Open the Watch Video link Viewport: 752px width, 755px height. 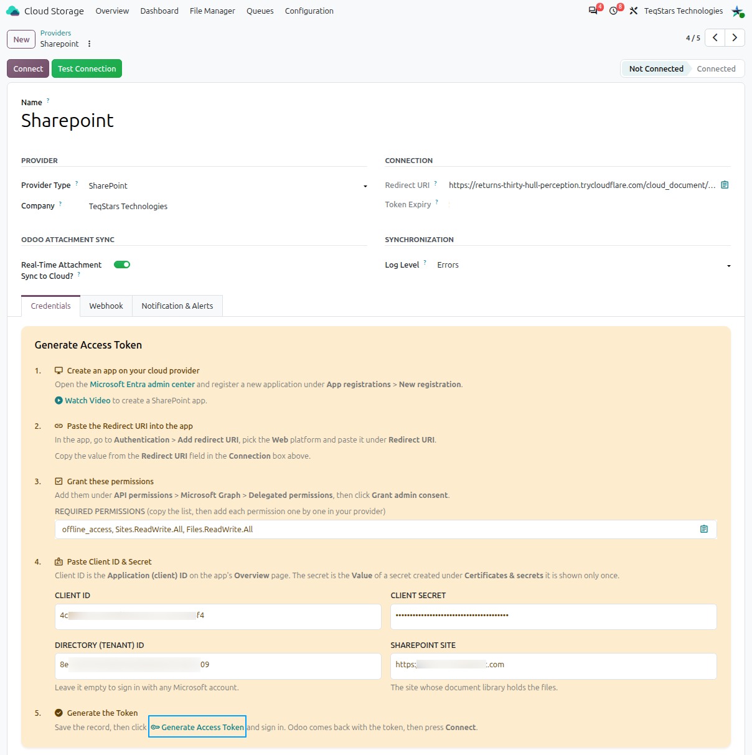click(x=88, y=400)
